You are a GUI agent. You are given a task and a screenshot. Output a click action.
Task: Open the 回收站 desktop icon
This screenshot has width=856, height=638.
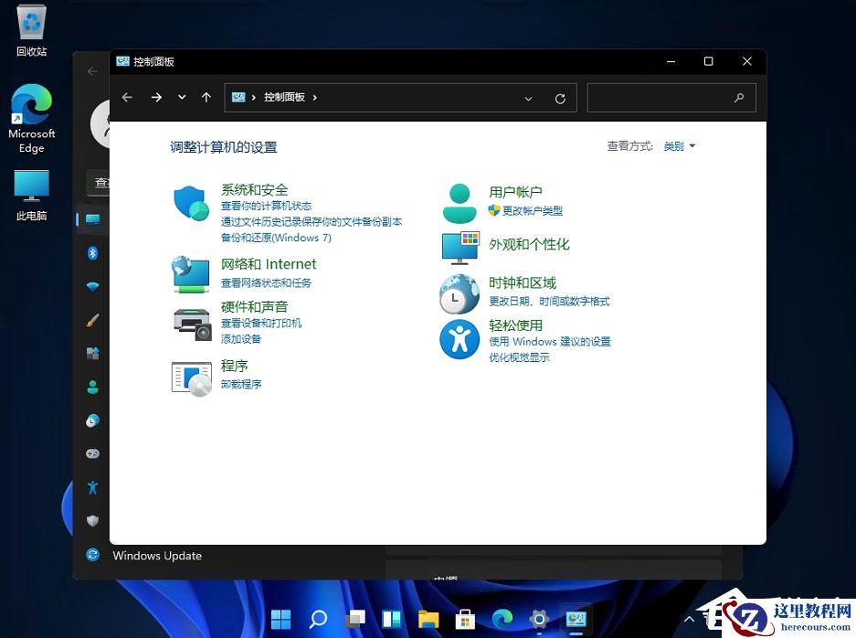pos(30,20)
